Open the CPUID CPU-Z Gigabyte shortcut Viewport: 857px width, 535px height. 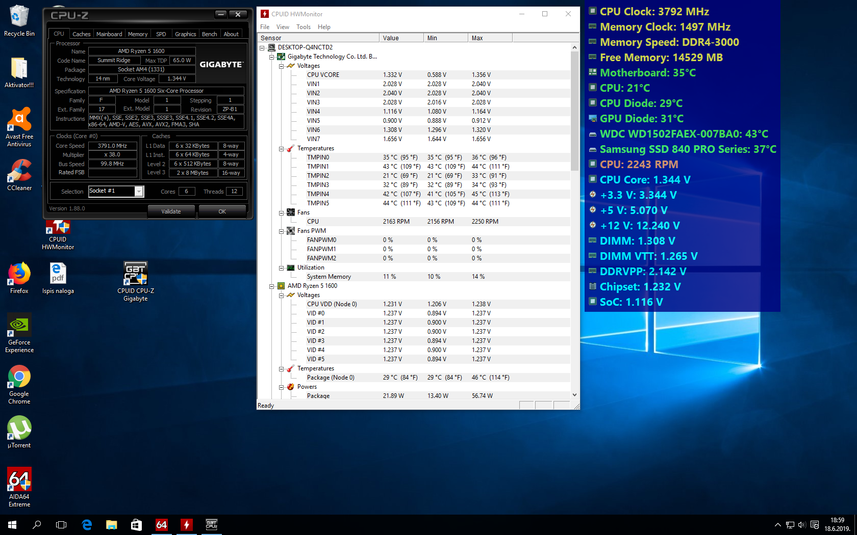135,274
